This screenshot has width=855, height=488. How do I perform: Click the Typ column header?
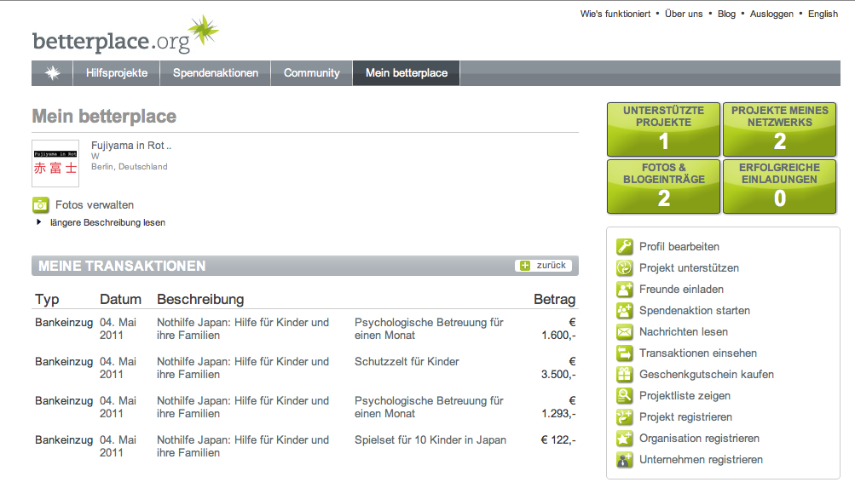click(47, 299)
